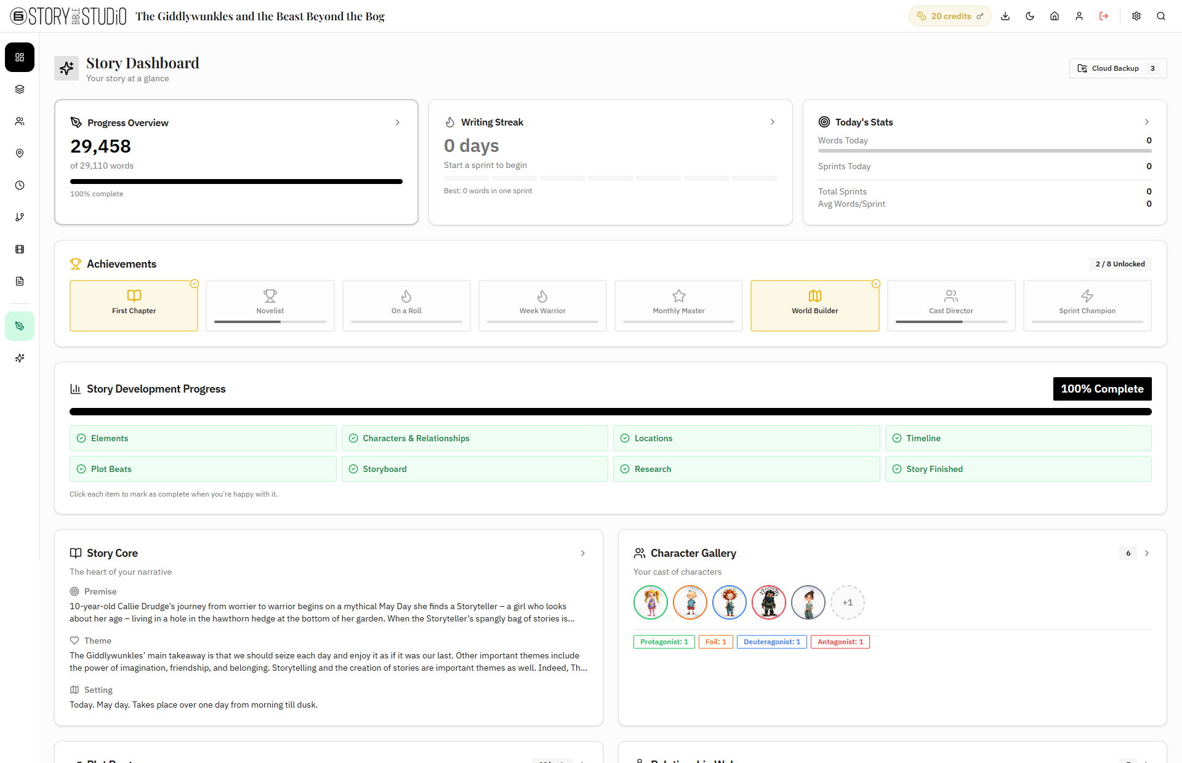Select the Week Warrior achievement

[x=542, y=306]
